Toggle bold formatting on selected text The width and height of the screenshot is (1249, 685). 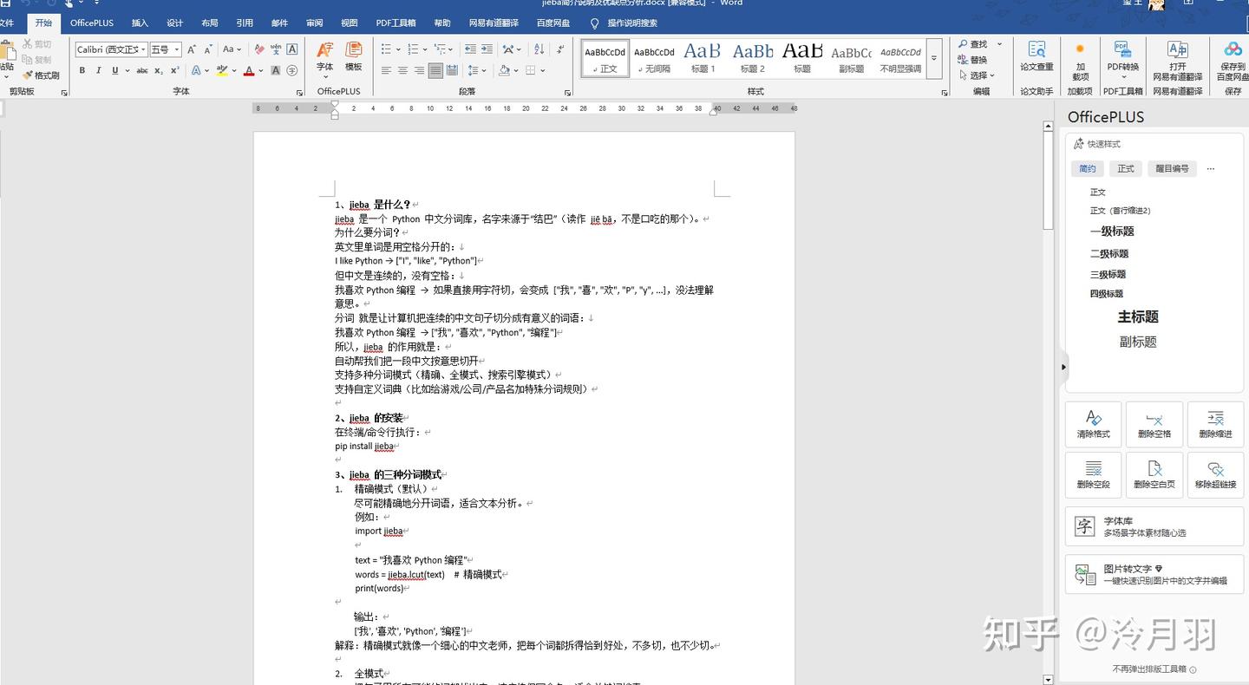pos(82,70)
